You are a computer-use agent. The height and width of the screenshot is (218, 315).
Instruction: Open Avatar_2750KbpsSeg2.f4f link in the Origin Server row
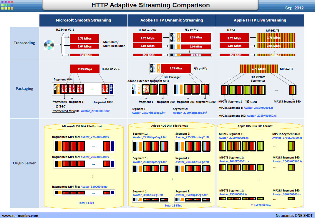[x=192, y=137]
